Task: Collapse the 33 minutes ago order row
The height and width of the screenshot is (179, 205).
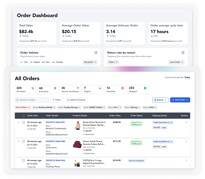Action: (18, 141)
